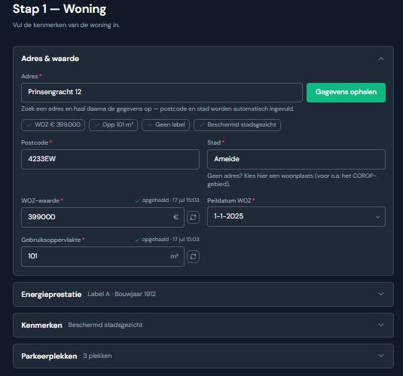
Task: Click the Beschermd stadsgezicht chip
Action: pos(237,125)
